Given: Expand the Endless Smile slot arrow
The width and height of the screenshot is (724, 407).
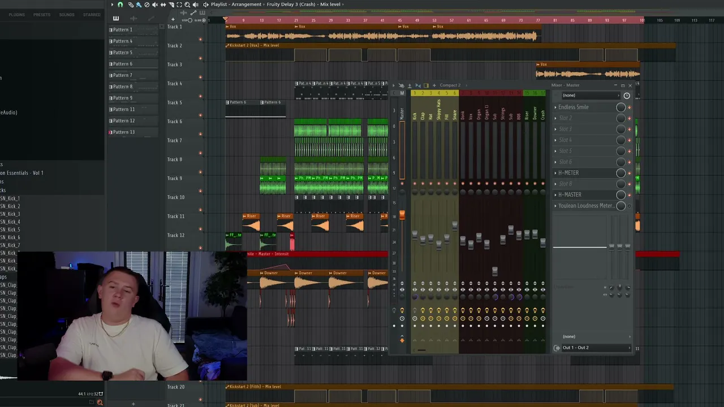Looking at the screenshot, I should point(555,107).
